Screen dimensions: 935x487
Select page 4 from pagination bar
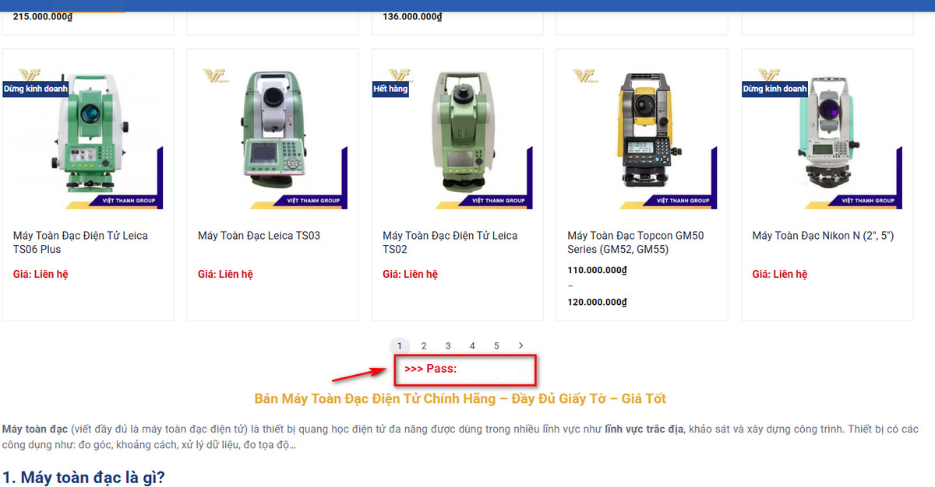[x=472, y=345]
